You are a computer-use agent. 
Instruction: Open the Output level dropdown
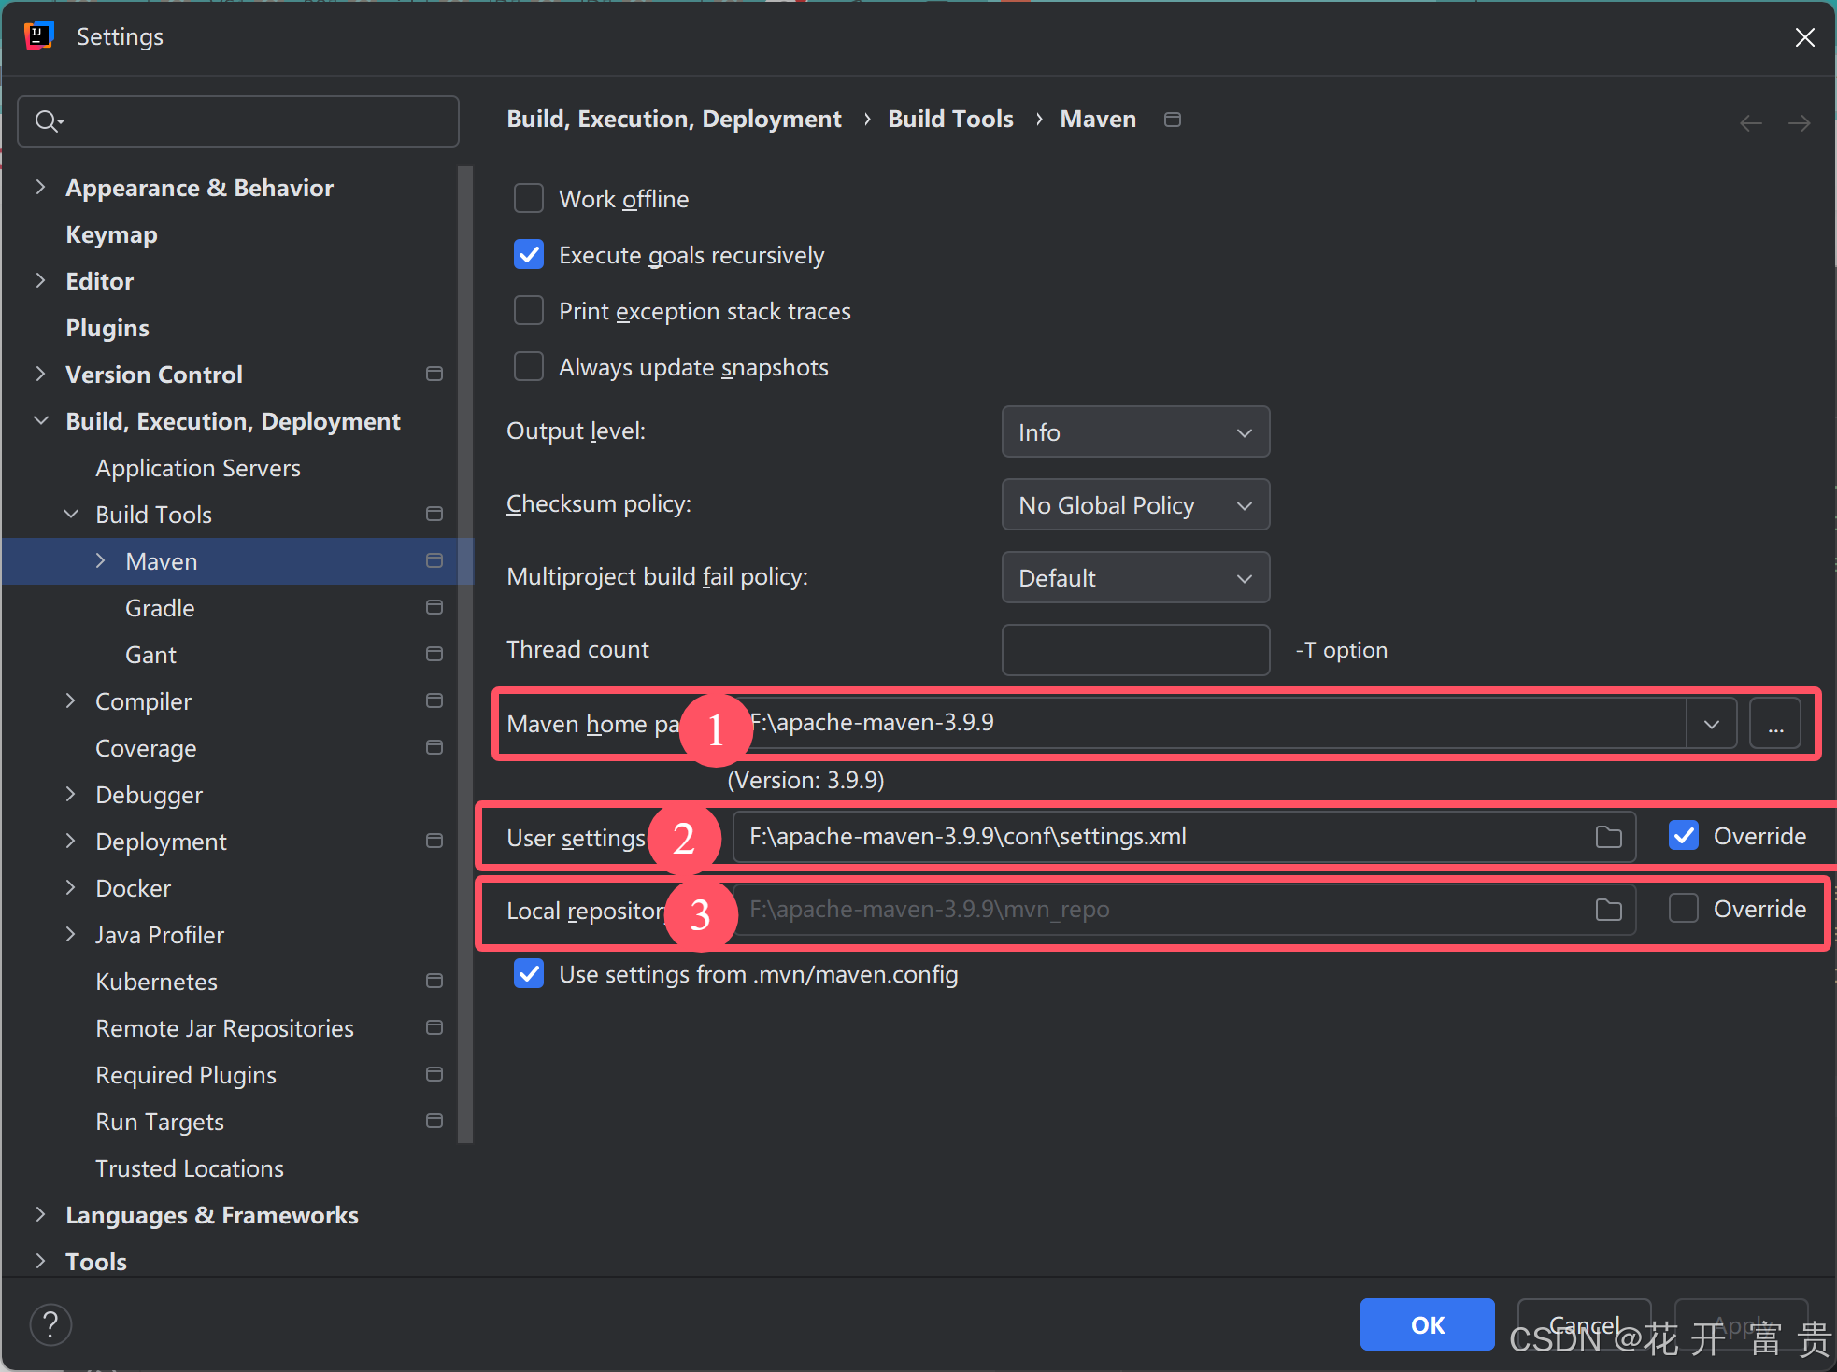coord(1134,432)
